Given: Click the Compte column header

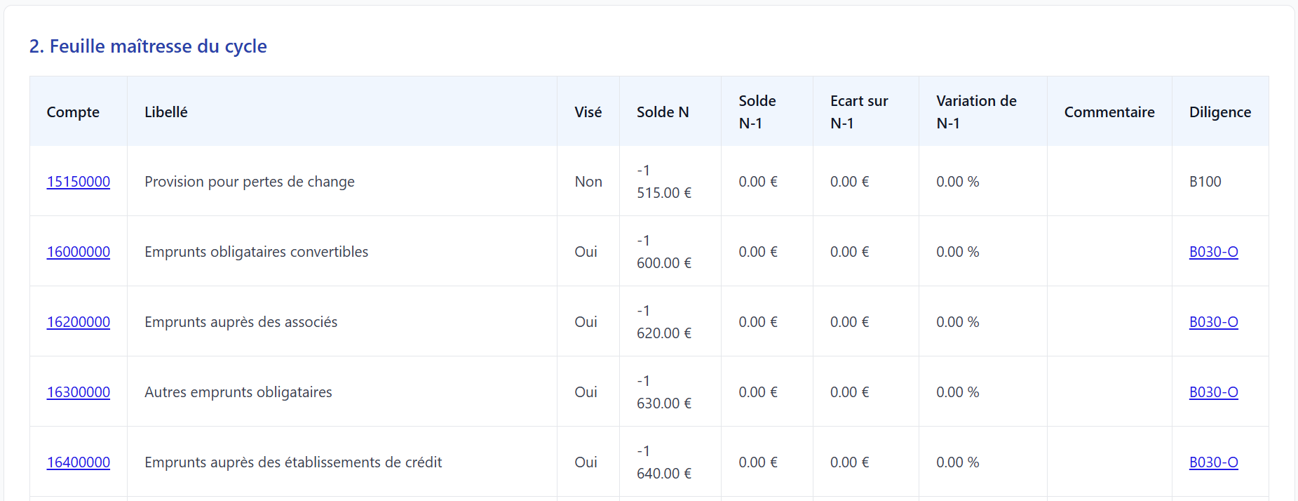Looking at the screenshot, I should (73, 112).
